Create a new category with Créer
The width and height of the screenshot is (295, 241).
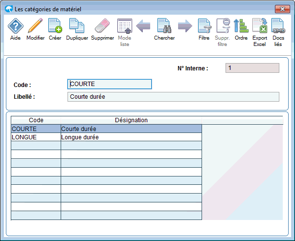coord(55,26)
